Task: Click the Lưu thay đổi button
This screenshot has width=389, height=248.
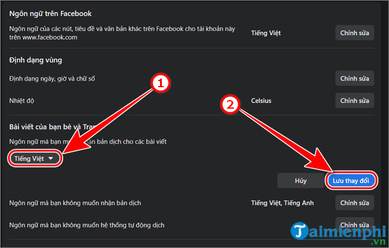Action: click(350, 180)
